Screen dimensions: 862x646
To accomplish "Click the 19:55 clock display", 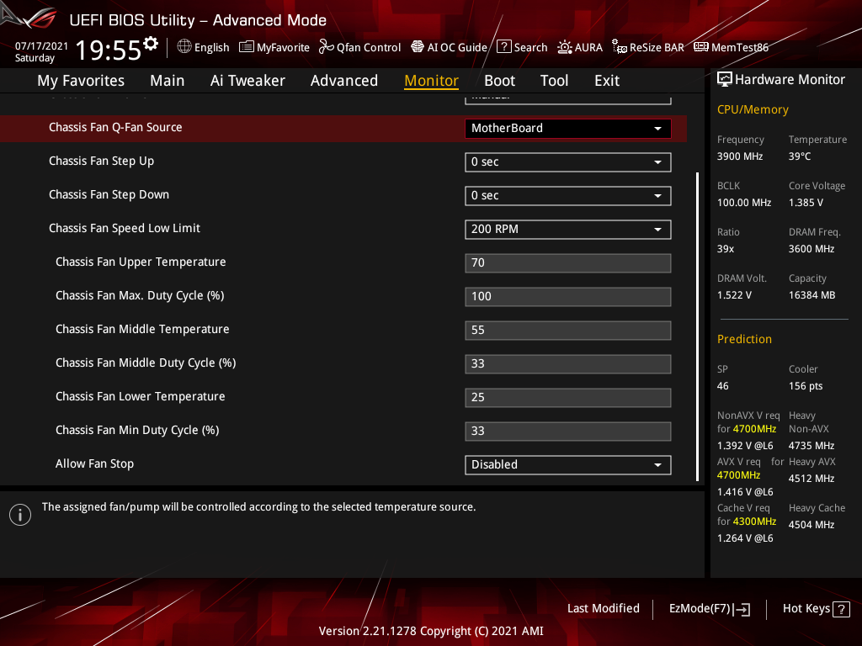I will pos(109,50).
